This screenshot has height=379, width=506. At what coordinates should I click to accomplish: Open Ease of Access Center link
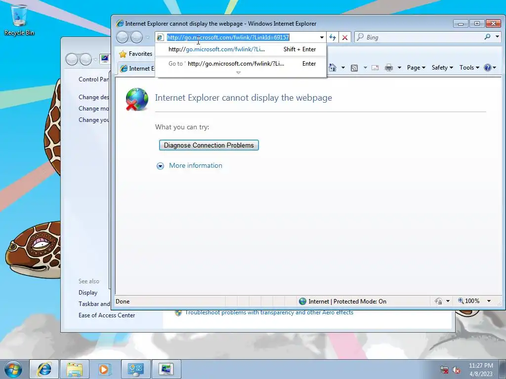pos(107,315)
